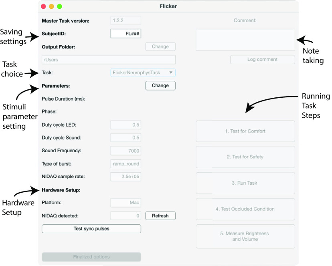The image size is (332, 266).
Task: Select step 1. Test for Comfort
Action: click(x=245, y=131)
